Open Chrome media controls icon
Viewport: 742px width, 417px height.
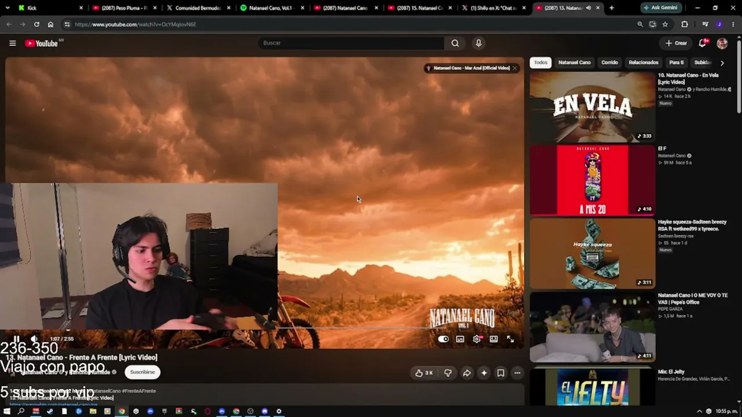(705, 24)
